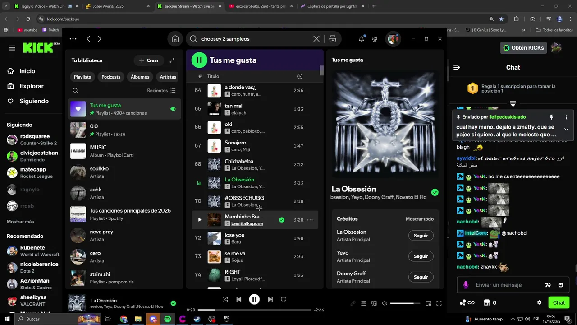
Task: Toggle liked checkmark under La Obsesión cover
Action: pyautogui.click(x=435, y=192)
